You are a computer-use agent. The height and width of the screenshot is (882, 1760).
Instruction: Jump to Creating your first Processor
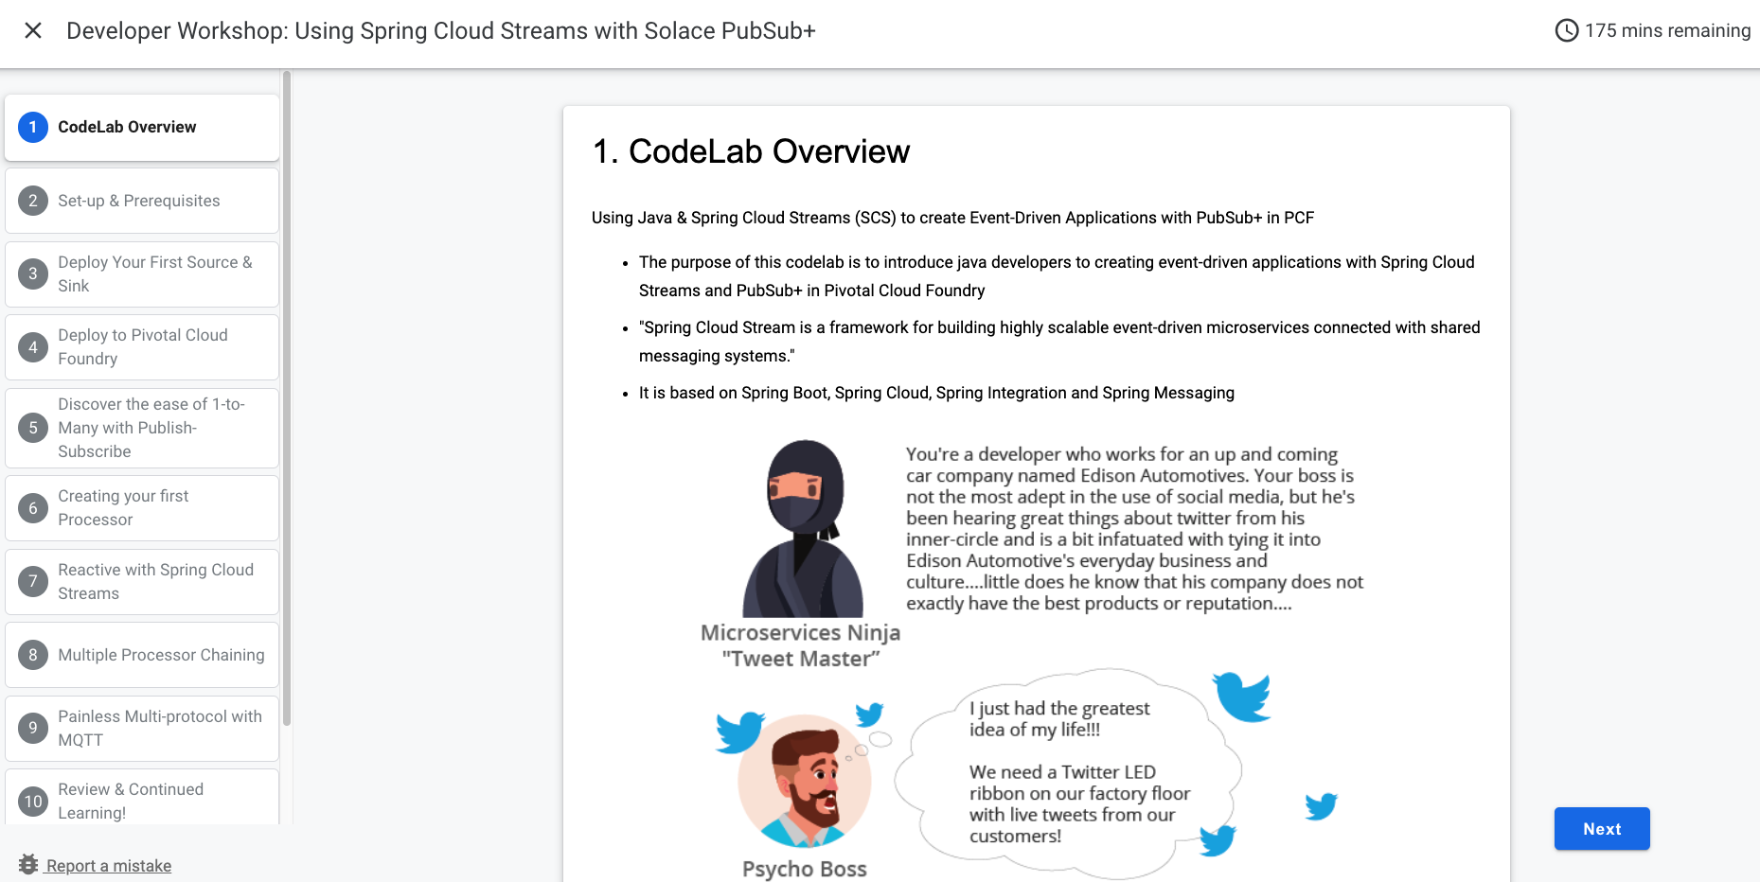click(x=123, y=507)
